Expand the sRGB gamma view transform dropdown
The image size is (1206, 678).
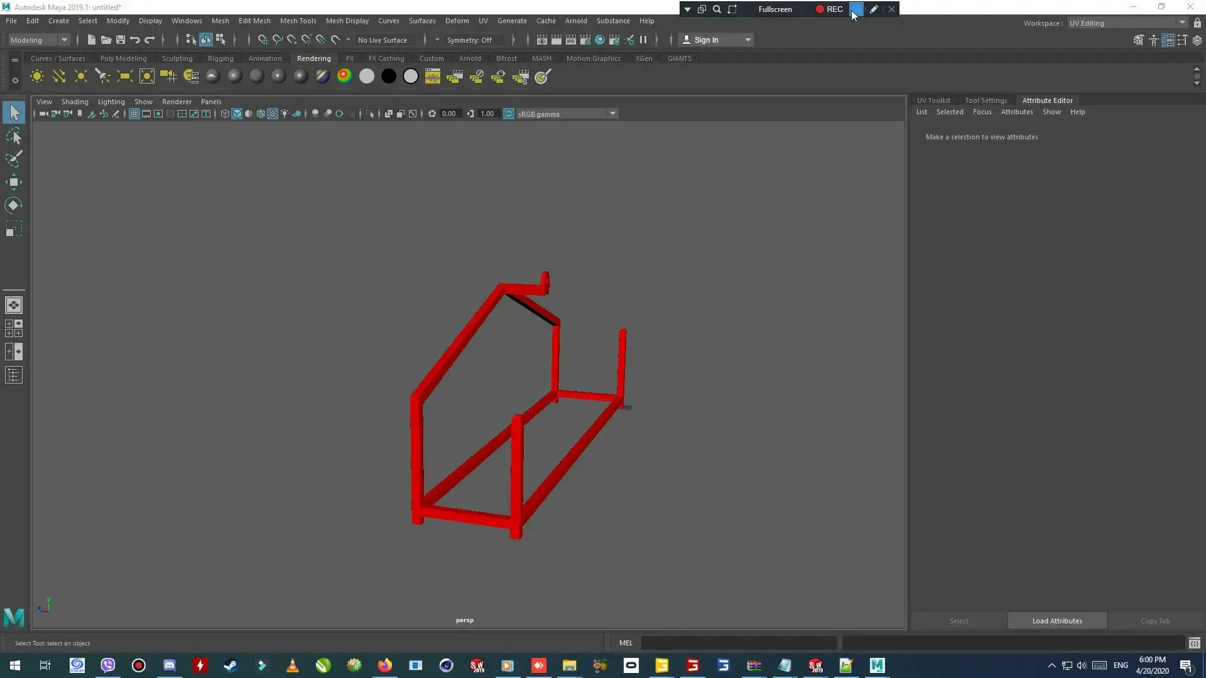(612, 114)
